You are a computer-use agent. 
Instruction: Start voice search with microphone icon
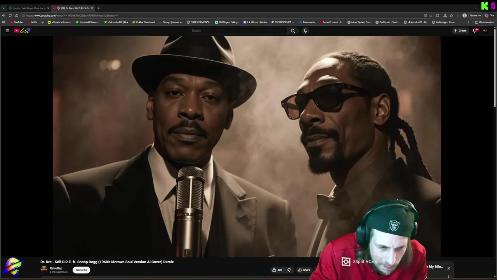point(305,31)
